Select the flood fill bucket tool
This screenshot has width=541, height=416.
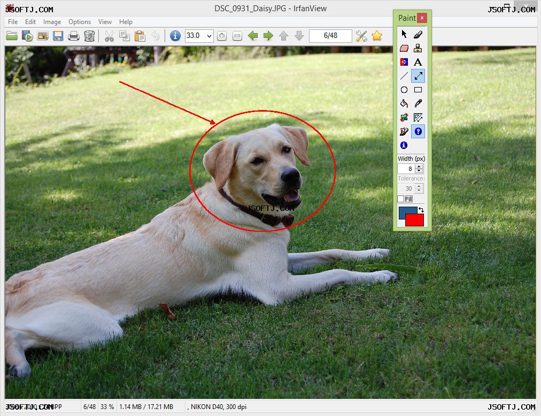404,104
